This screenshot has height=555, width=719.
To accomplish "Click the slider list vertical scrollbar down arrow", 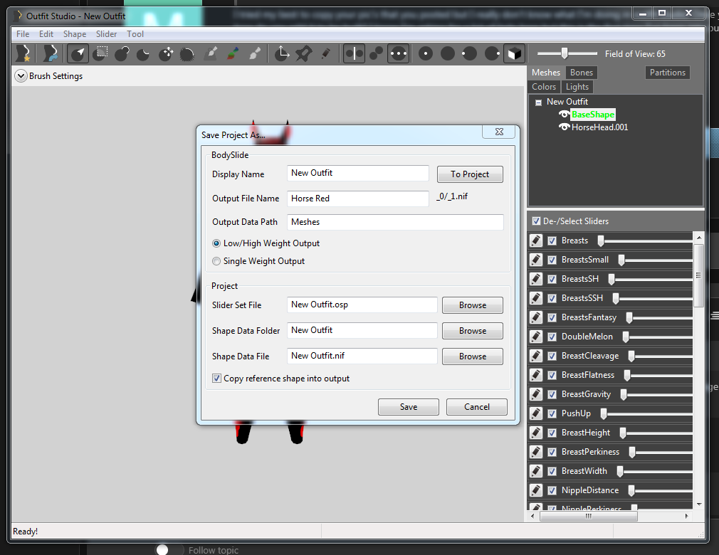I will tap(699, 504).
